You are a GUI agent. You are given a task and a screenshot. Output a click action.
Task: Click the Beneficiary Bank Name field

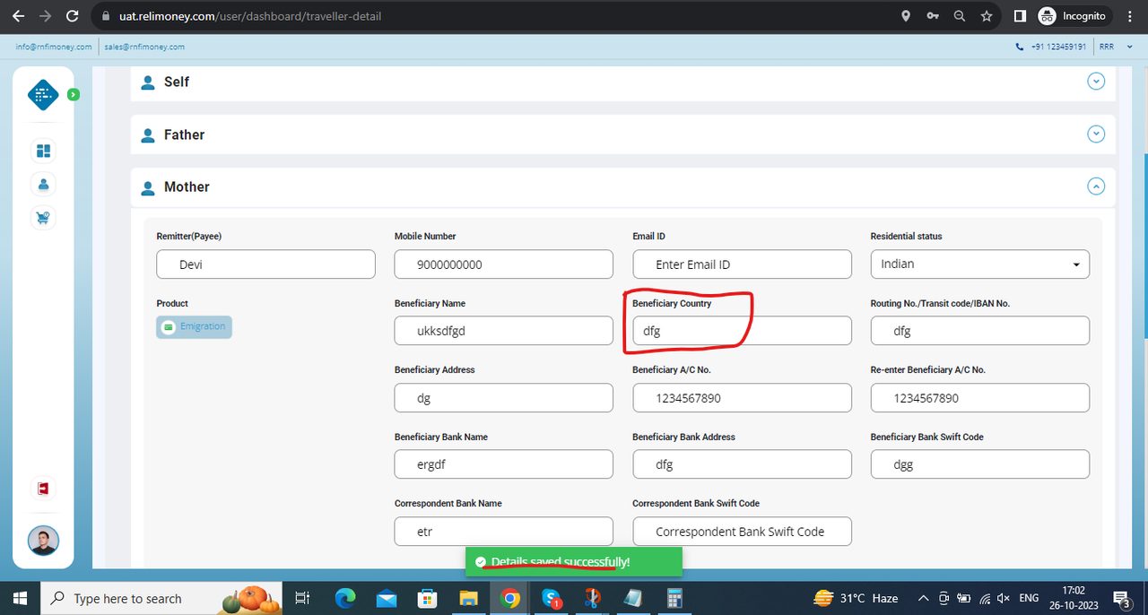[504, 464]
